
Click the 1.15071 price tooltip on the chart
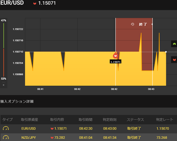[x=115, y=62]
